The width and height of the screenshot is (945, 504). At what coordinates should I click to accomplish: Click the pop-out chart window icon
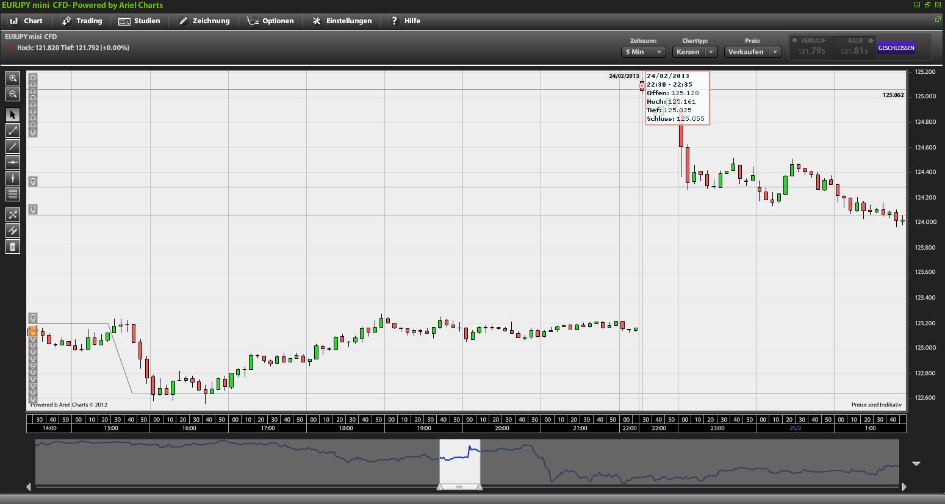point(938,20)
